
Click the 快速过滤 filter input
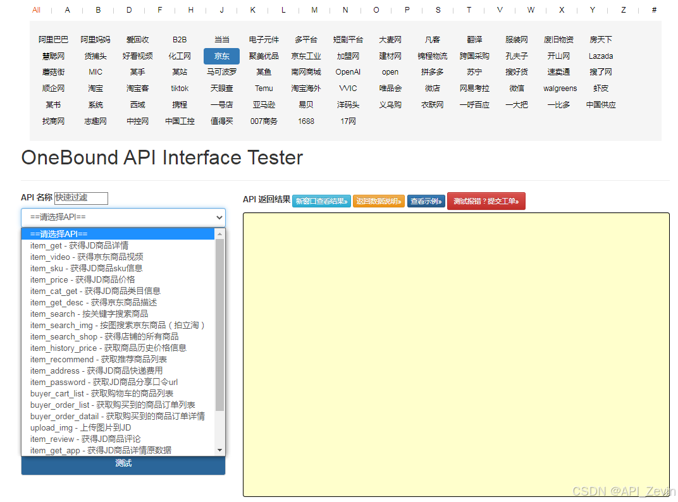coord(82,198)
